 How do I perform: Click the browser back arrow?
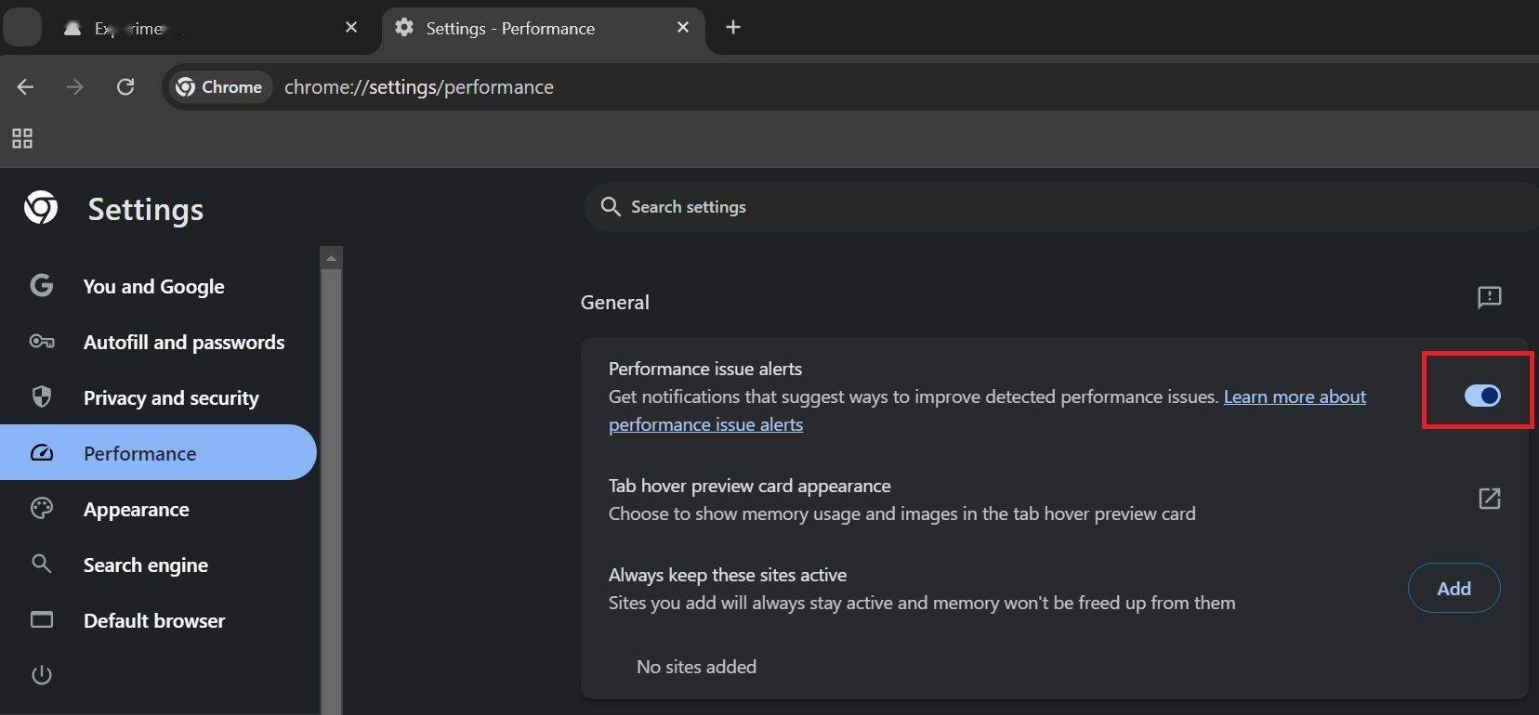tap(25, 86)
